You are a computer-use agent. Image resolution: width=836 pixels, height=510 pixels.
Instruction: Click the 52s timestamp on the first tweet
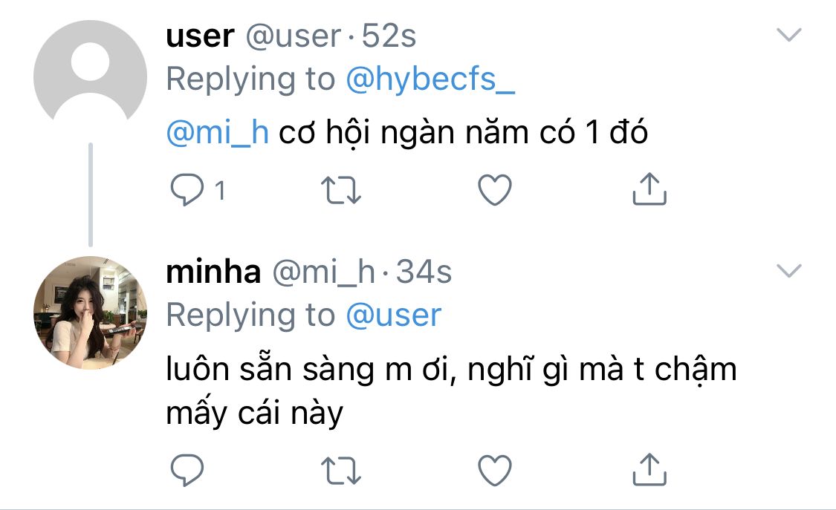(389, 36)
